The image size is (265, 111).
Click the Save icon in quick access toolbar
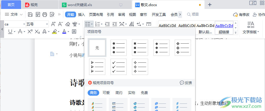(x=30, y=14)
